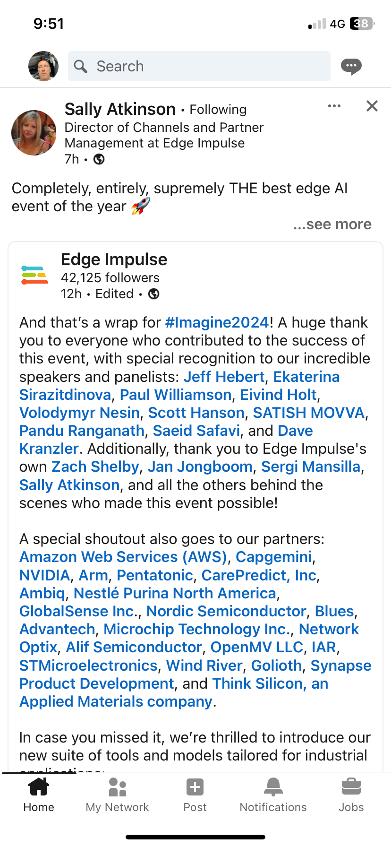This screenshot has width=391, height=847.
Task: Tap the Edge Impulse page name heading
Action: click(x=114, y=259)
